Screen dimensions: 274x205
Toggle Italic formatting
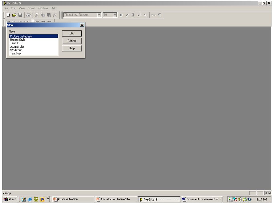[127, 15]
